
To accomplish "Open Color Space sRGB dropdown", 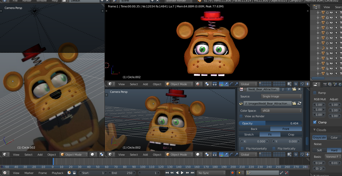I will point(281,110).
